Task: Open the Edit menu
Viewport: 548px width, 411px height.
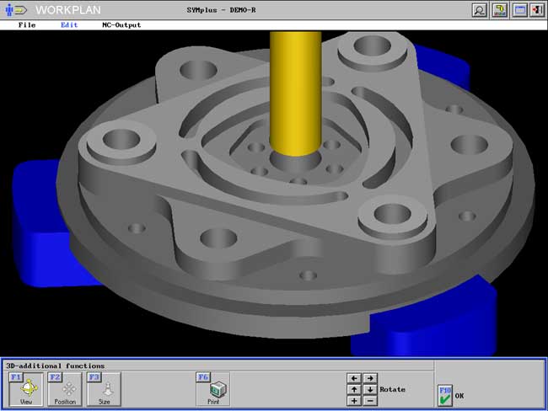Action: tap(69, 25)
